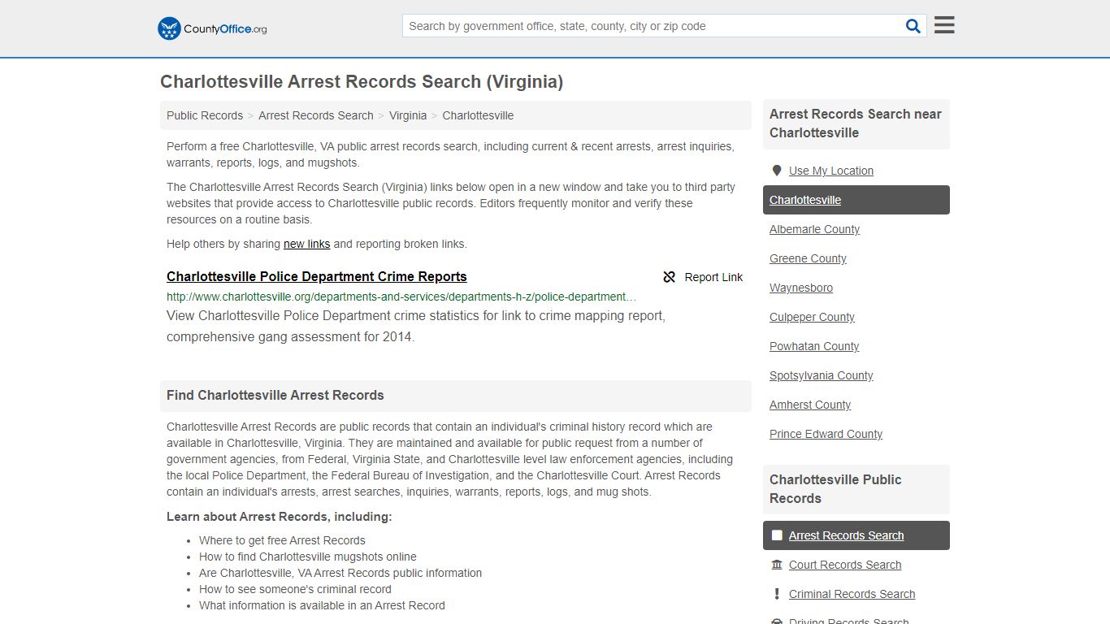Click 'Charlottesville Public Records' sidebar heading

point(835,489)
